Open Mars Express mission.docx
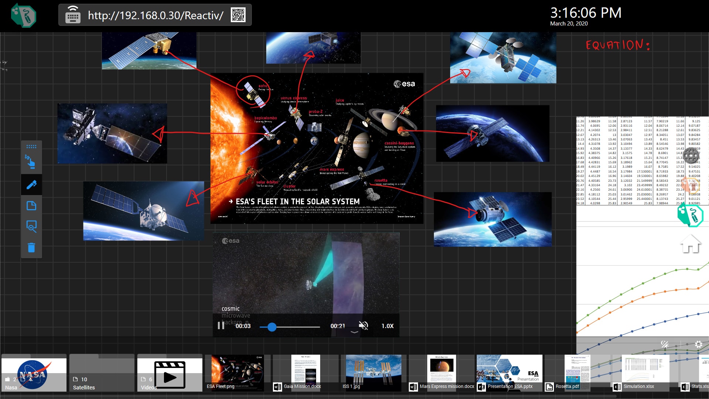Screen dimensions: 709x399 coord(442,373)
